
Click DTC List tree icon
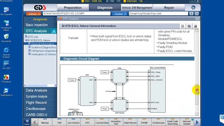coord(26,36)
